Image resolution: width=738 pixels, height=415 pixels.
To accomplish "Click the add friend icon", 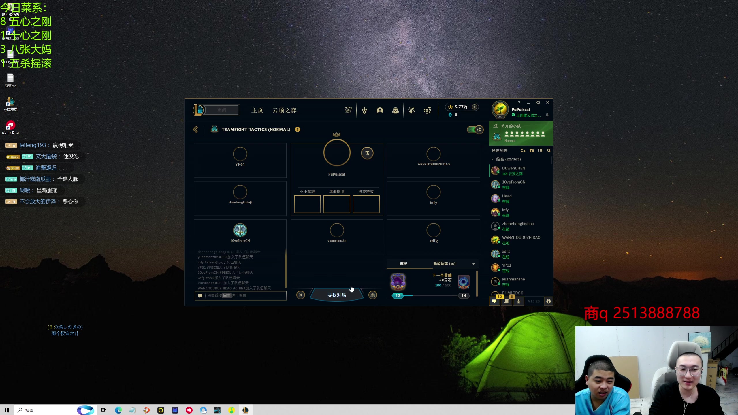I will coord(523,151).
